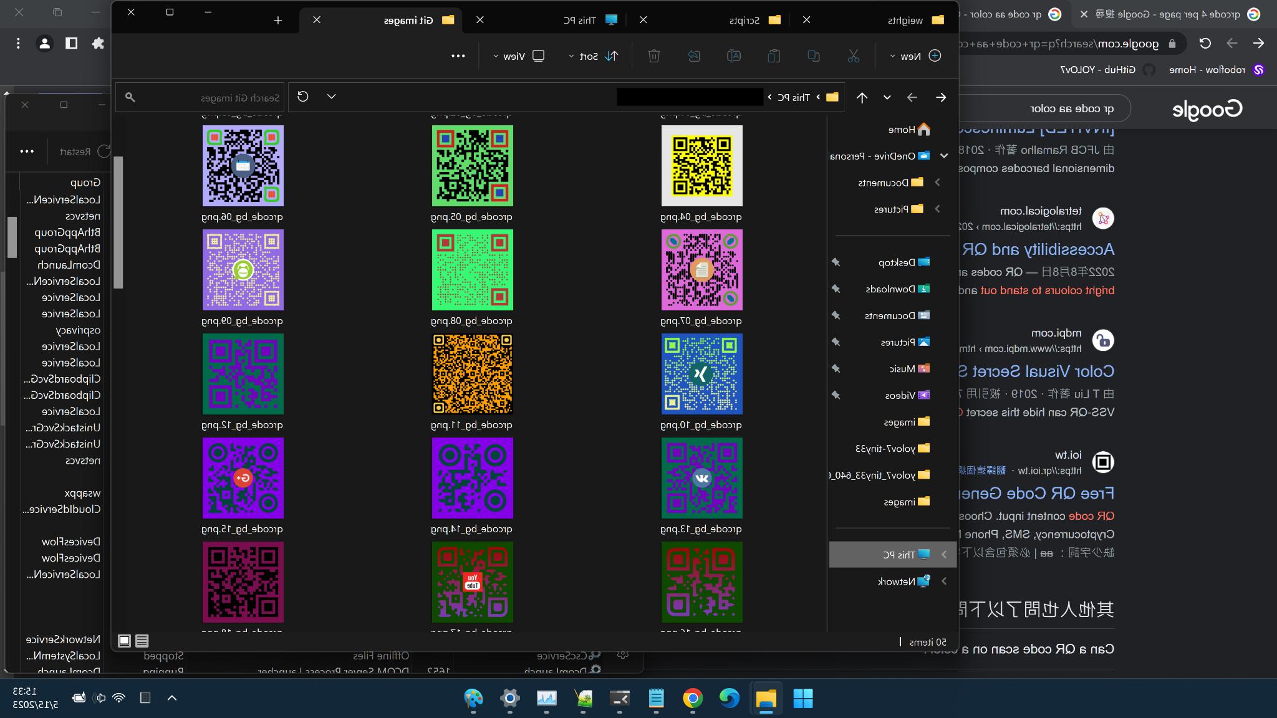This screenshot has width=1277, height=718.
Task: Switch Explorer to large thumbnails view
Action: [124, 641]
